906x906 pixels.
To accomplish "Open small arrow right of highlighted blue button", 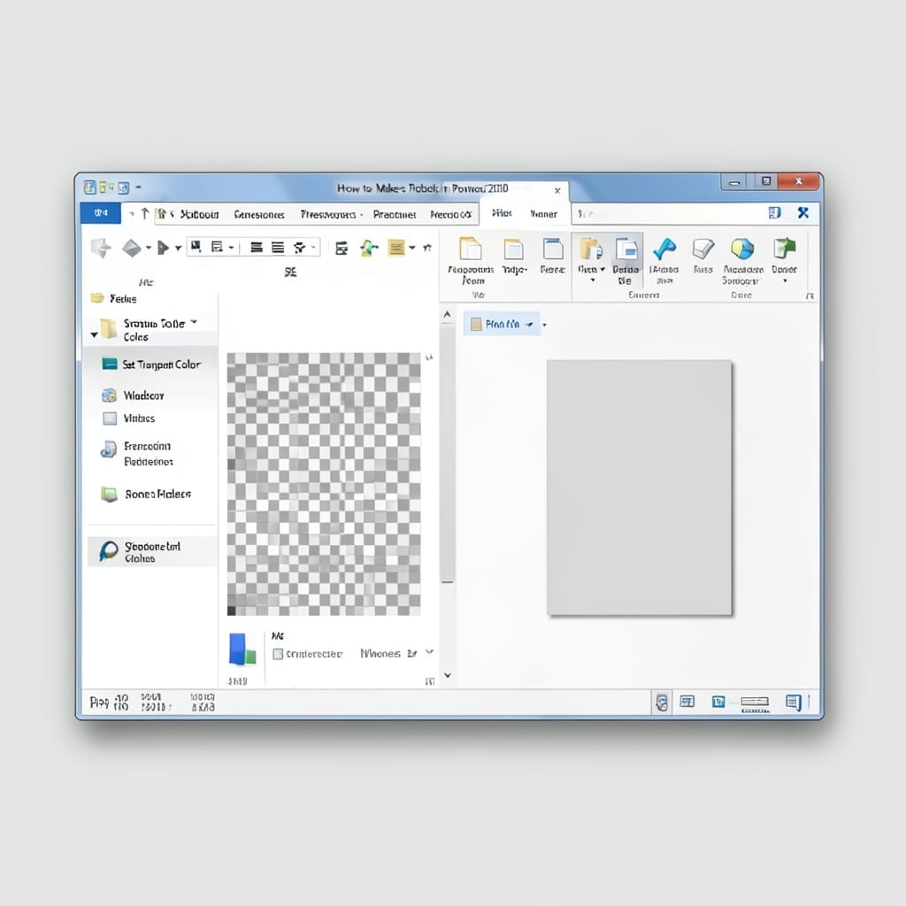I will tap(544, 325).
